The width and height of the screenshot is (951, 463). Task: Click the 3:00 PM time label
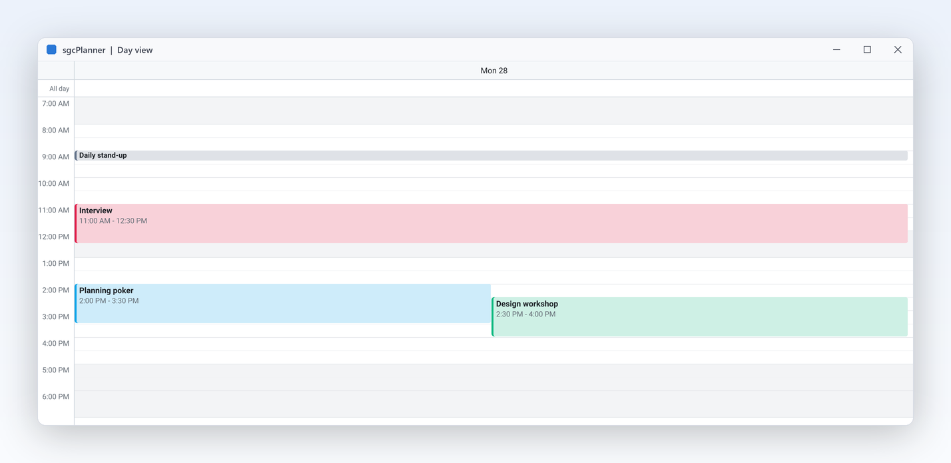click(x=56, y=317)
